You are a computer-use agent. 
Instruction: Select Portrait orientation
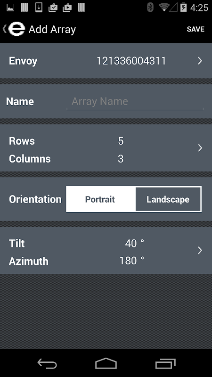coord(101,199)
